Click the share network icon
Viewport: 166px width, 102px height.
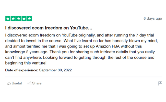coord(29,83)
